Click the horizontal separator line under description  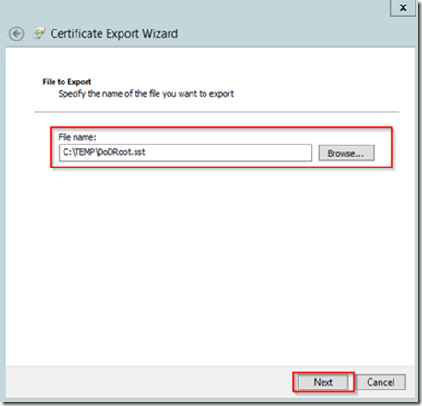217,112
